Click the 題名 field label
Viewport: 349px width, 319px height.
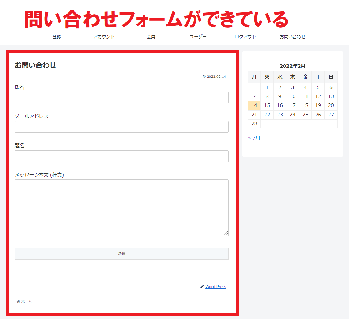pos(20,146)
